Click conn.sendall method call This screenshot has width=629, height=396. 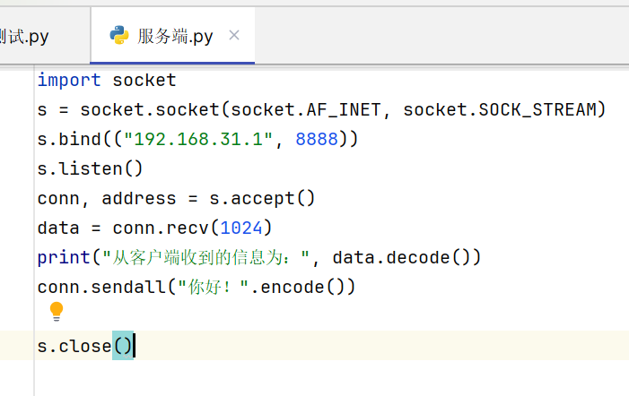coord(100,287)
